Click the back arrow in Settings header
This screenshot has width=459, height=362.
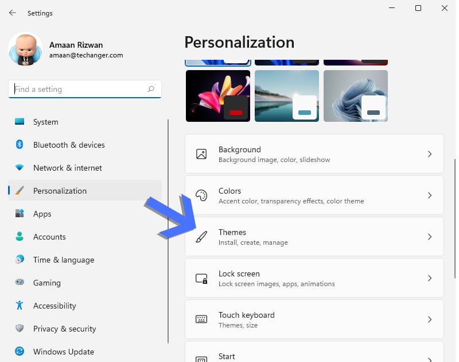13,13
